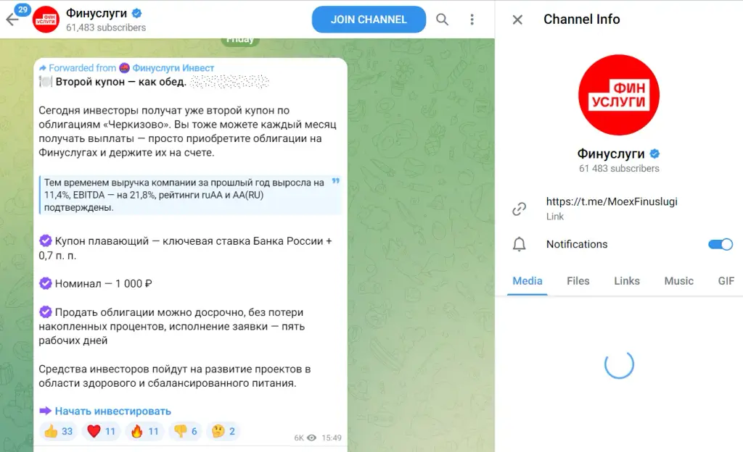Open the three-dot more options menu
The width and height of the screenshot is (743, 452).
click(472, 20)
